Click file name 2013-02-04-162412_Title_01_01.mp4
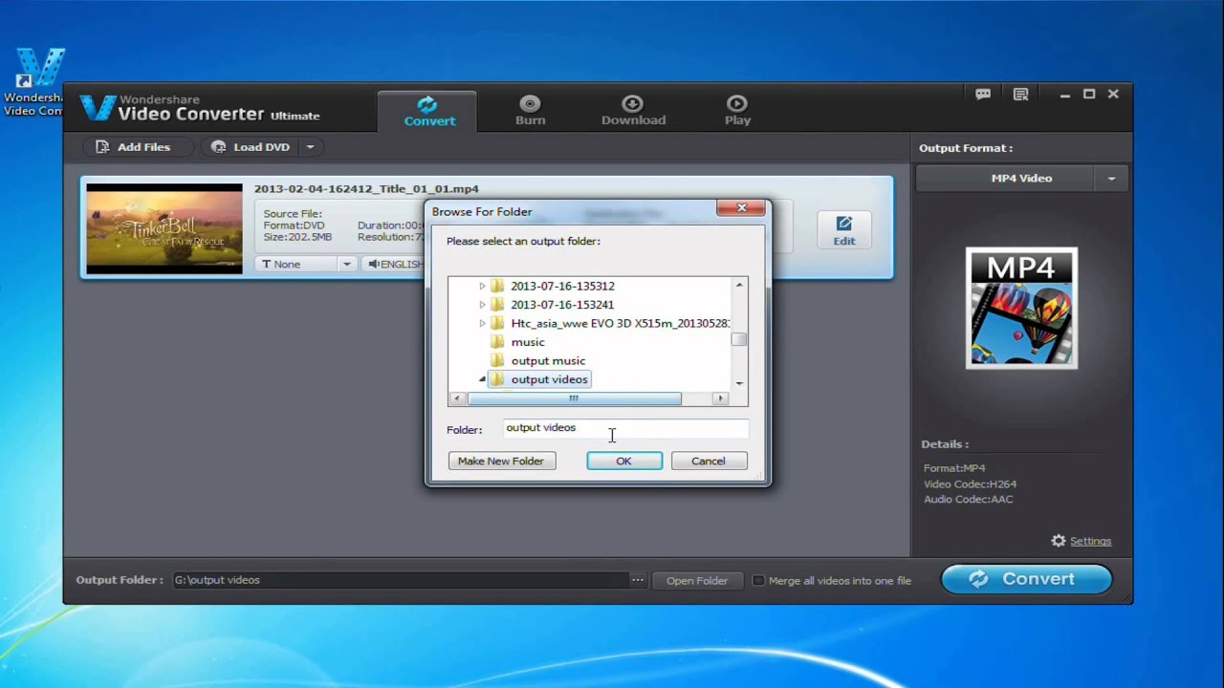The height and width of the screenshot is (688, 1224). (x=366, y=189)
